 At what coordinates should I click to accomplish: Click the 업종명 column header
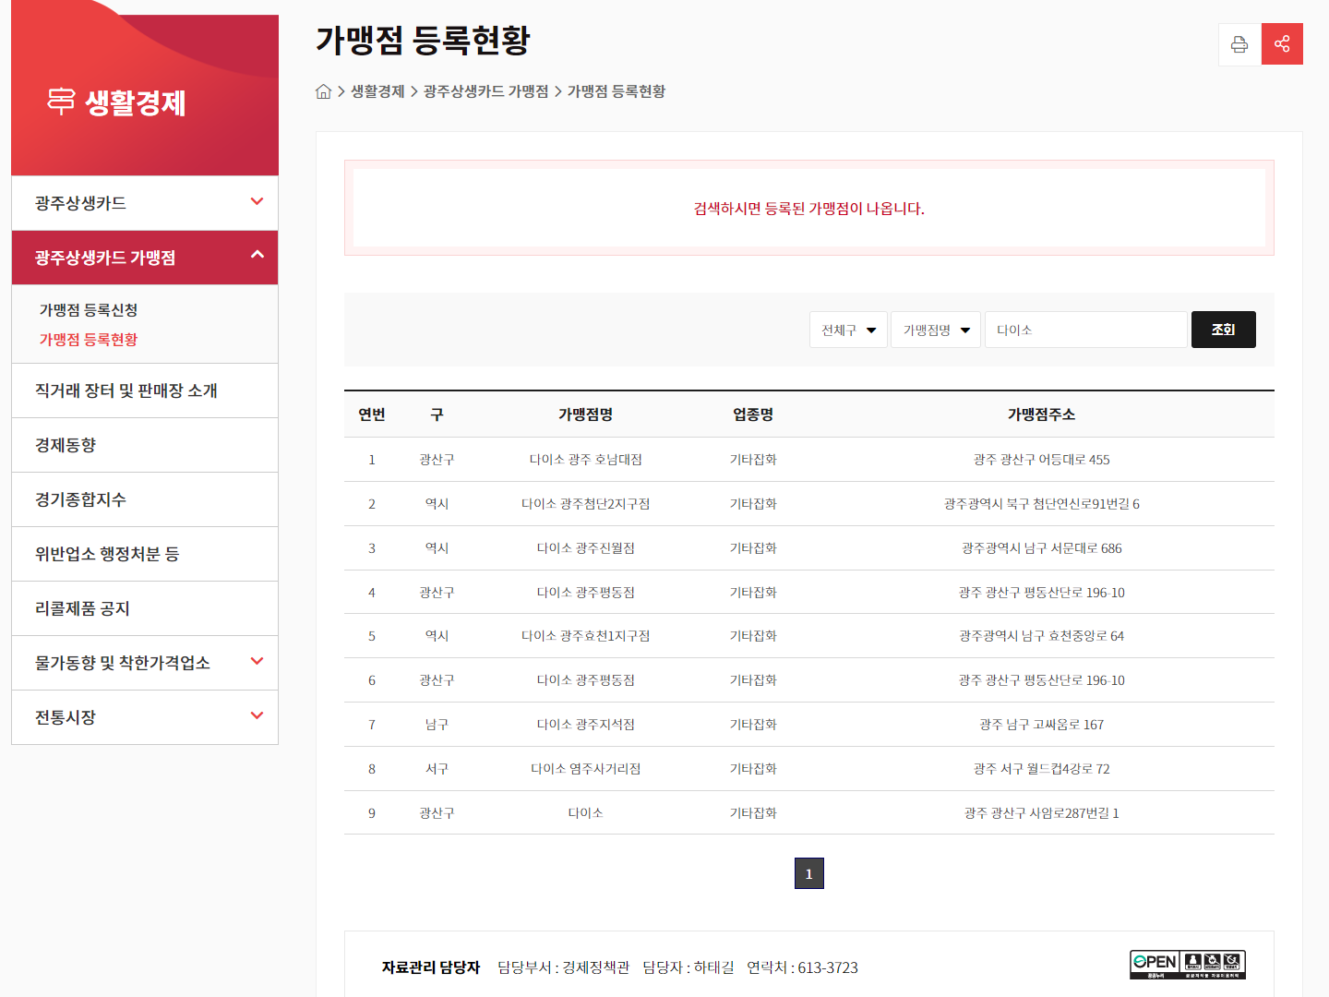pyautogui.click(x=753, y=414)
